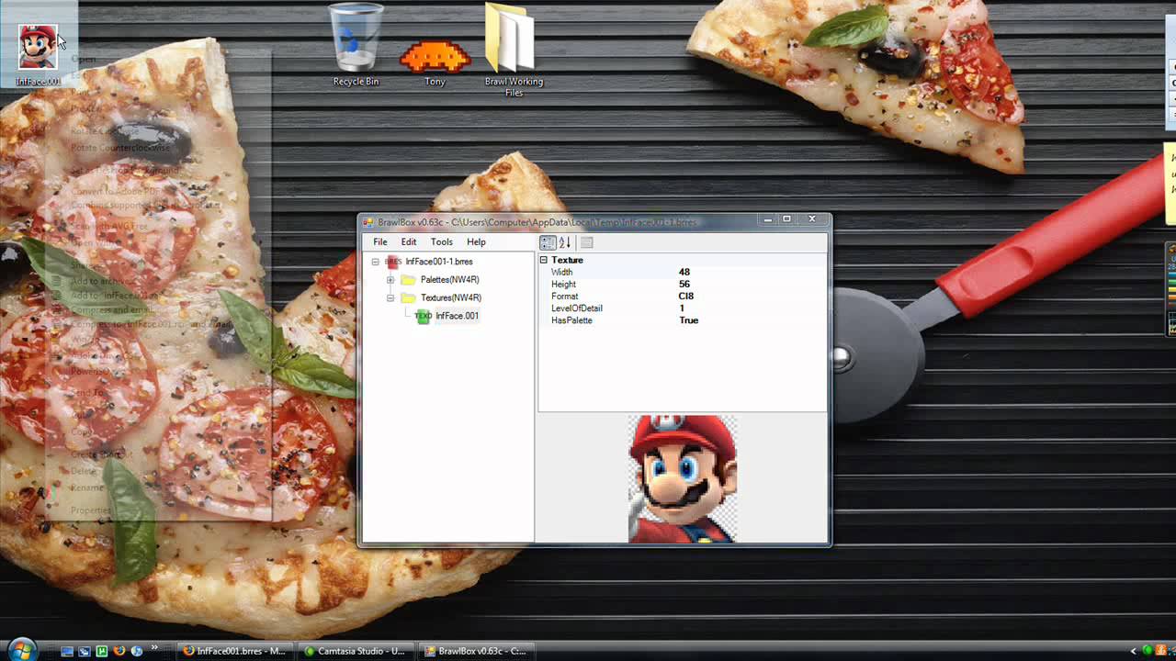Select the Format property row
This screenshot has width=1176, height=661.
pos(683,297)
